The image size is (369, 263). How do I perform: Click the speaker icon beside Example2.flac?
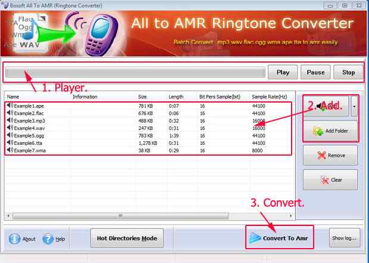(10, 113)
